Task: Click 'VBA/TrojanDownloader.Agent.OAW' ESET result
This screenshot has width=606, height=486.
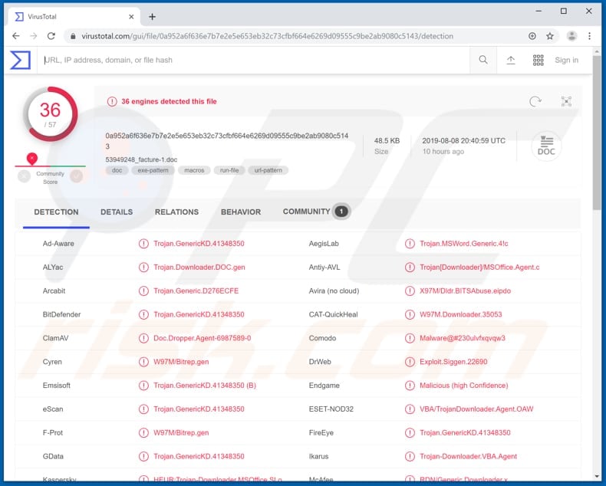Action: (476, 409)
